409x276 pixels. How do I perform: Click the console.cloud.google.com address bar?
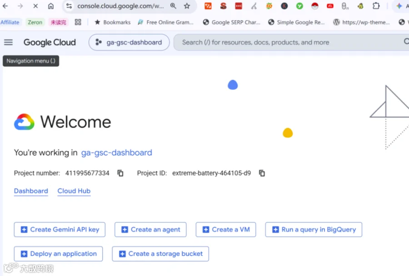120,6
